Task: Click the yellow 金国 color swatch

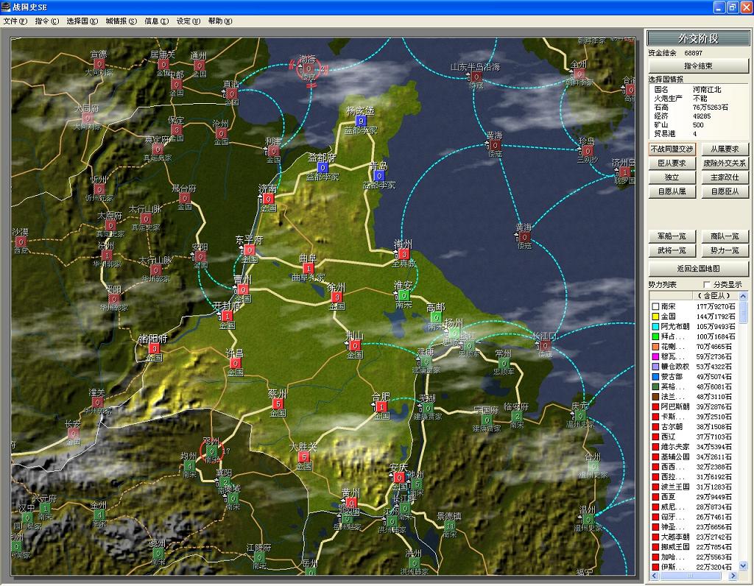Action: point(655,317)
